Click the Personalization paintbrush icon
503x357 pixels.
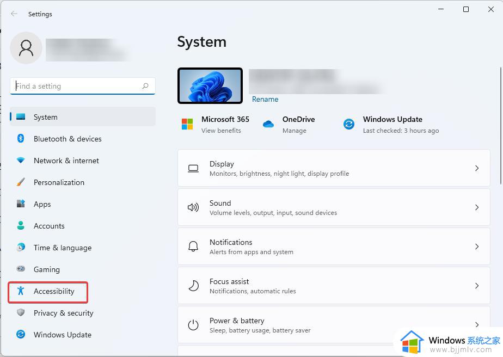[21, 182]
